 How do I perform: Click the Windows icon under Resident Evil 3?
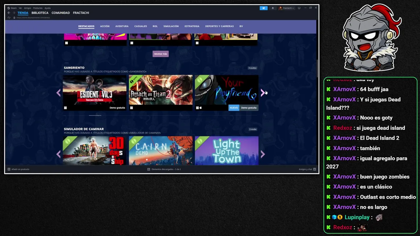65,108
